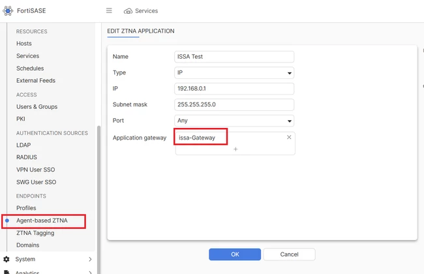This screenshot has width=424, height=274.
Task: Remove issa-Gateway with the X icon
Action: pos(289,137)
